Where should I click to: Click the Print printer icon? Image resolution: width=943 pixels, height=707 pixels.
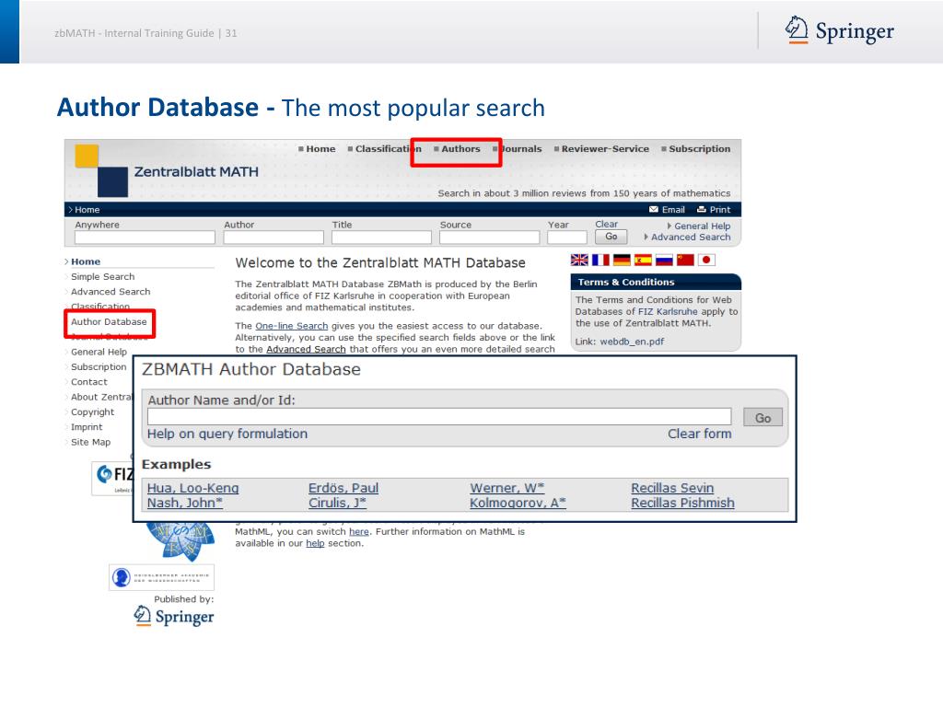[701, 209]
